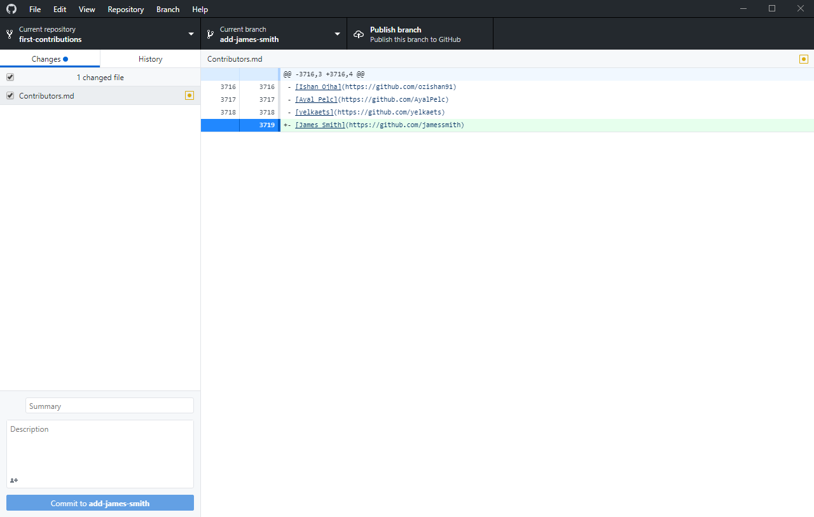Viewport: 814px width, 517px height.
Task: Click the Publish branch button
Action: click(420, 34)
